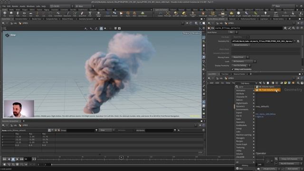
Task: Click the Reload Geometry button
Action: (x=241, y=45)
